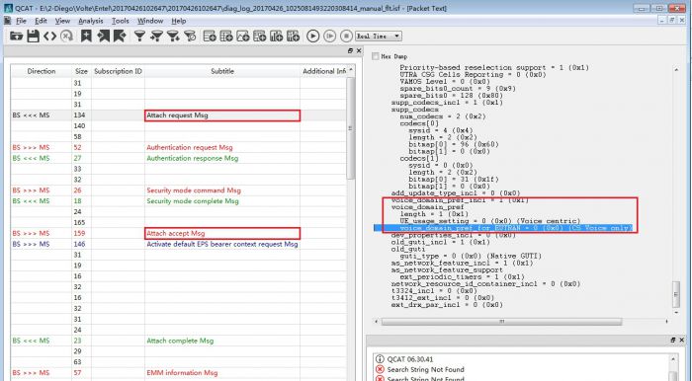Click the Size column header
This screenshot has height=381, width=692.
(81, 71)
